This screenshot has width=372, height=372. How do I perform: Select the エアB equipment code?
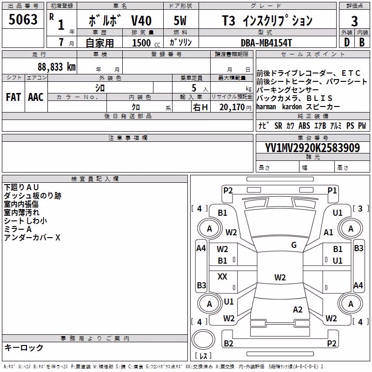click(320, 126)
